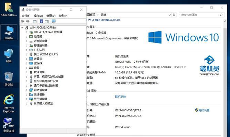
Task: Expand the 鼠标和其他指针设备 node
Action: pos(27,81)
